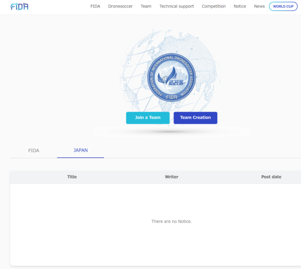Screen dimensions: 301x269
Task: Click the FIDA logo in the header
Action: tap(19, 7)
